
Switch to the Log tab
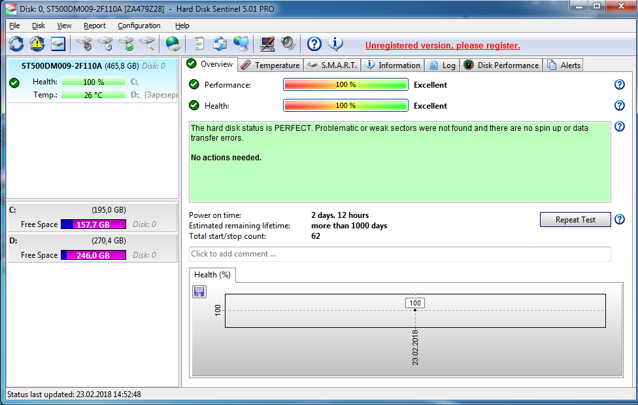[x=443, y=65]
